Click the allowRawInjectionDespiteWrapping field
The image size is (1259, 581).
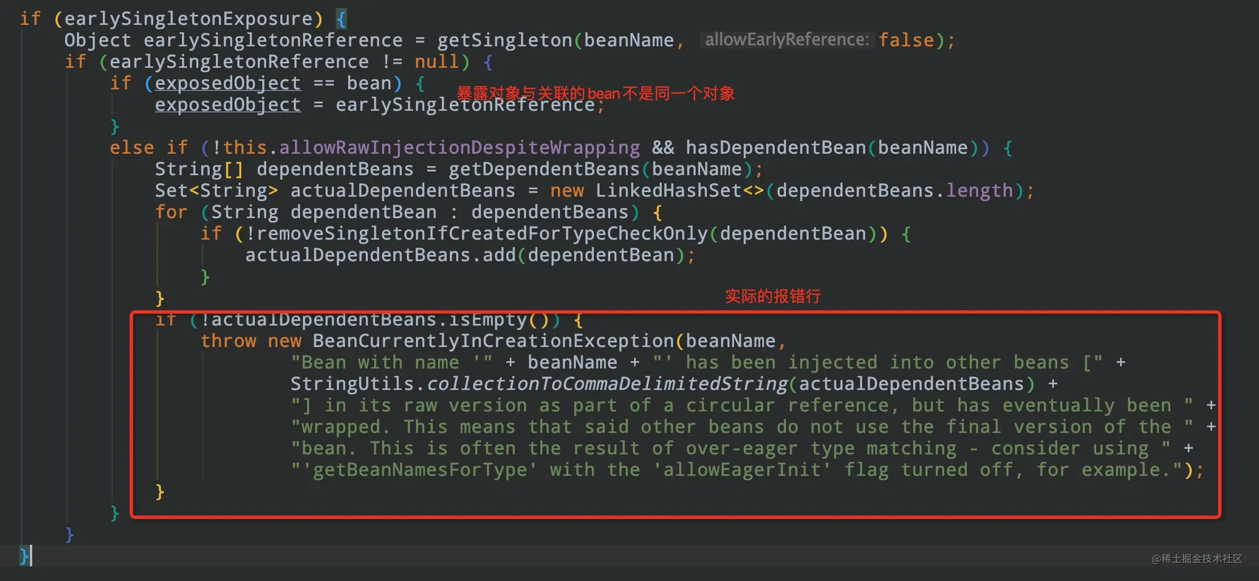click(459, 148)
